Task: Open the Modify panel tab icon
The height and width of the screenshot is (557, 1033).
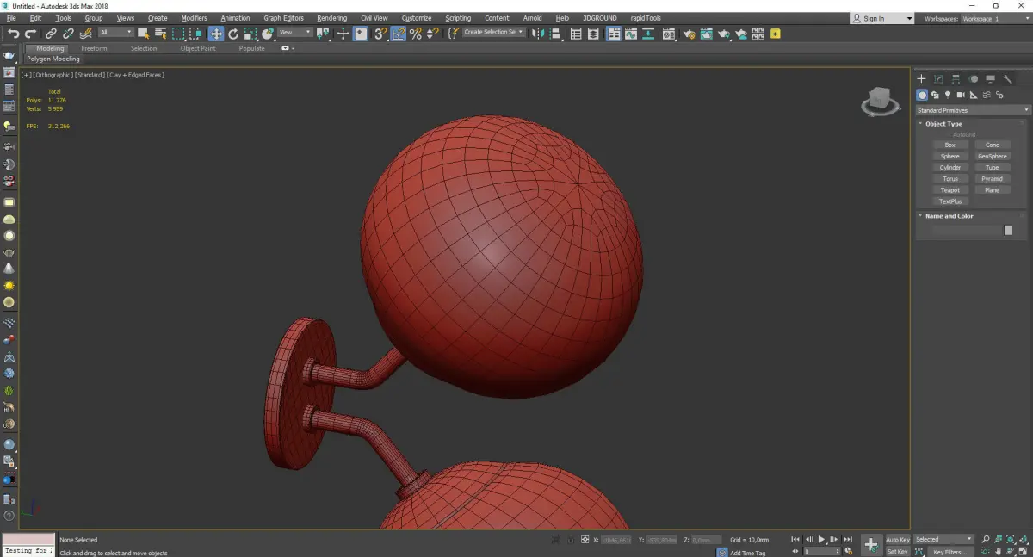Action: [938, 79]
